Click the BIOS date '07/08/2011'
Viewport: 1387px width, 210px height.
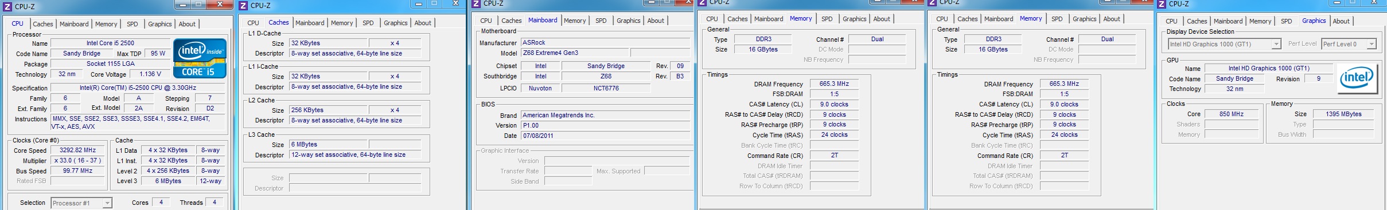coord(605,136)
